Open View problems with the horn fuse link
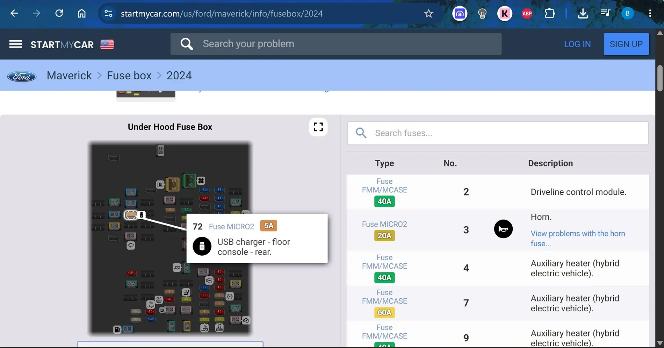The width and height of the screenshot is (664, 348). [x=578, y=239]
